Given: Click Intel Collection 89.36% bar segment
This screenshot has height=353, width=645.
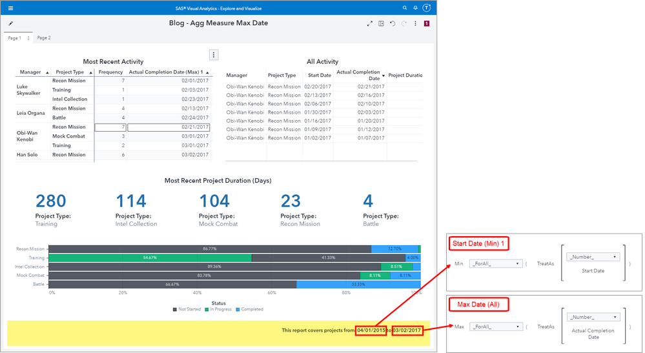Looking at the screenshot, I should (x=215, y=267).
